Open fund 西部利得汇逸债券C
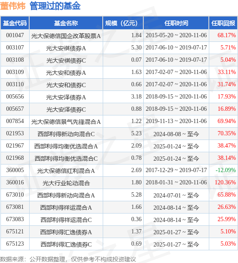This screenshot has height=263, width=238. (66, 244)
